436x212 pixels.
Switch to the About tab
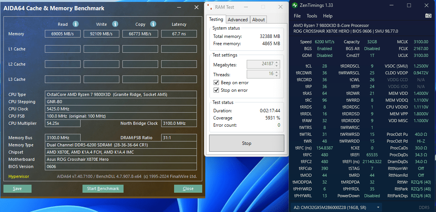[258, 20]
